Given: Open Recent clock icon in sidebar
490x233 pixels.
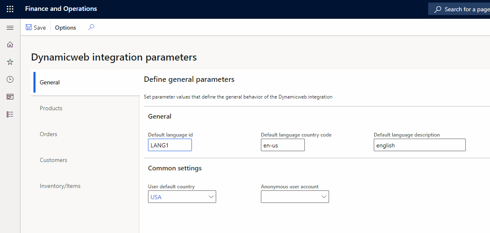Looking at the screenshot, I should point(10,79).
